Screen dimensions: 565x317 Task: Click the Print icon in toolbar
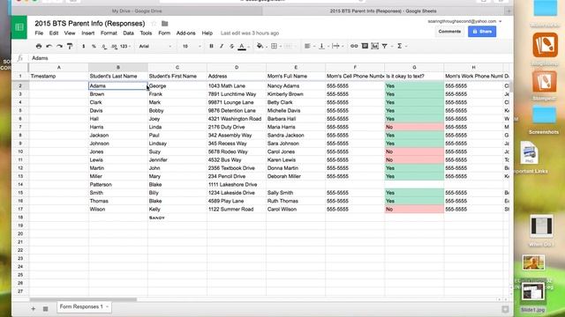coord(39,46)
